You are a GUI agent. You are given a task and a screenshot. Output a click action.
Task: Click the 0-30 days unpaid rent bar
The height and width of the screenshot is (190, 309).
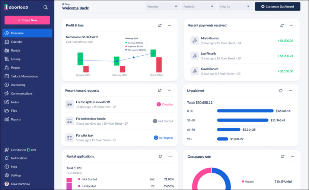click(x=245, y=111)
